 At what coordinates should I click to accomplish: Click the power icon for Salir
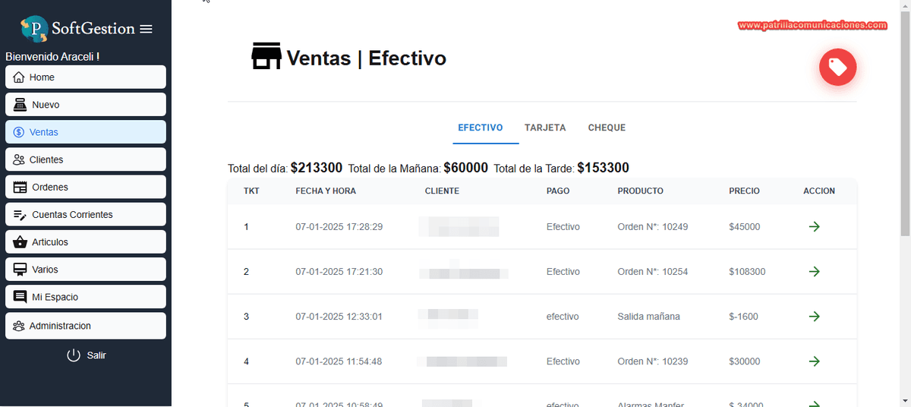[x=74, y=355]
